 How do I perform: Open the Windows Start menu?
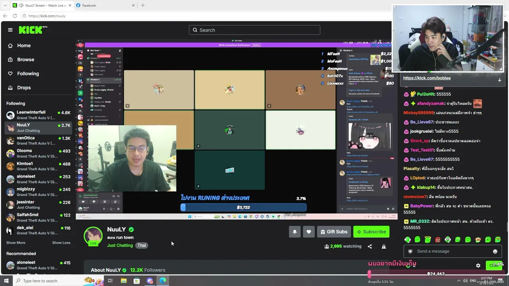click(7, 281)
